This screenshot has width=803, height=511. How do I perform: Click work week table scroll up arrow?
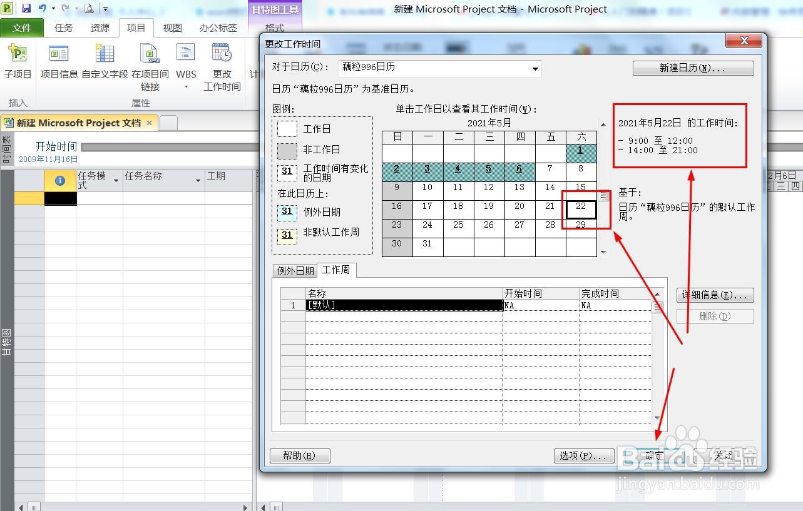(x=657, y=294)
